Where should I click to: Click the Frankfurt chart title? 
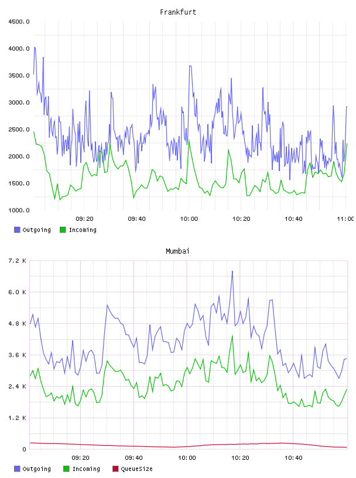pyautogui.click(x=178, y=12)
